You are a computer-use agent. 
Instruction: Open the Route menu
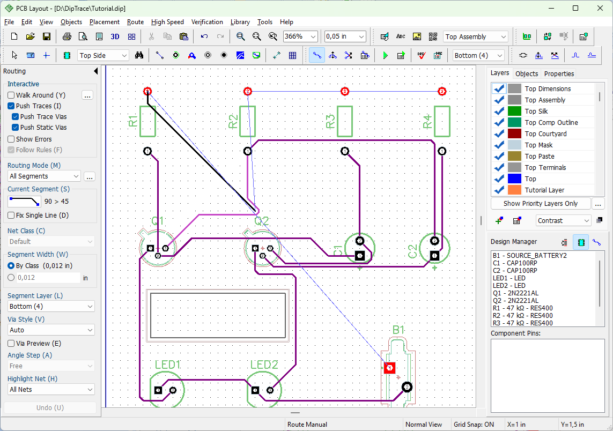pyautogui.click(x=135, y=22)
